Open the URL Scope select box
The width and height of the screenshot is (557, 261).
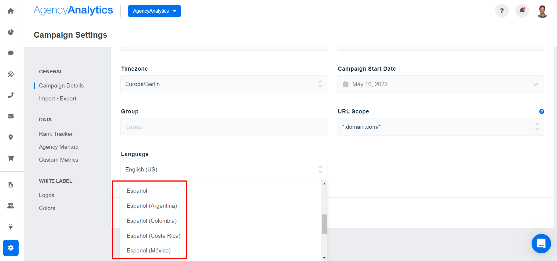click(x=440, y=127)
